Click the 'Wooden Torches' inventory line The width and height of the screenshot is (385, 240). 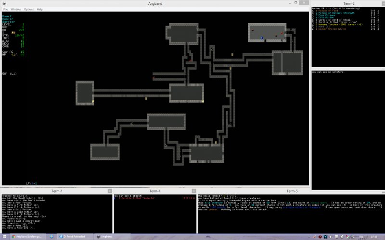(345, 24)
